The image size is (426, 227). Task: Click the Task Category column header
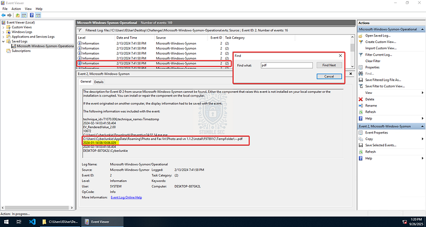click(235, 38)
